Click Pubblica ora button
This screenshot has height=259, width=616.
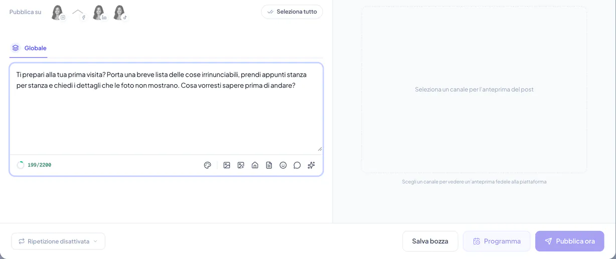[569, 241]
